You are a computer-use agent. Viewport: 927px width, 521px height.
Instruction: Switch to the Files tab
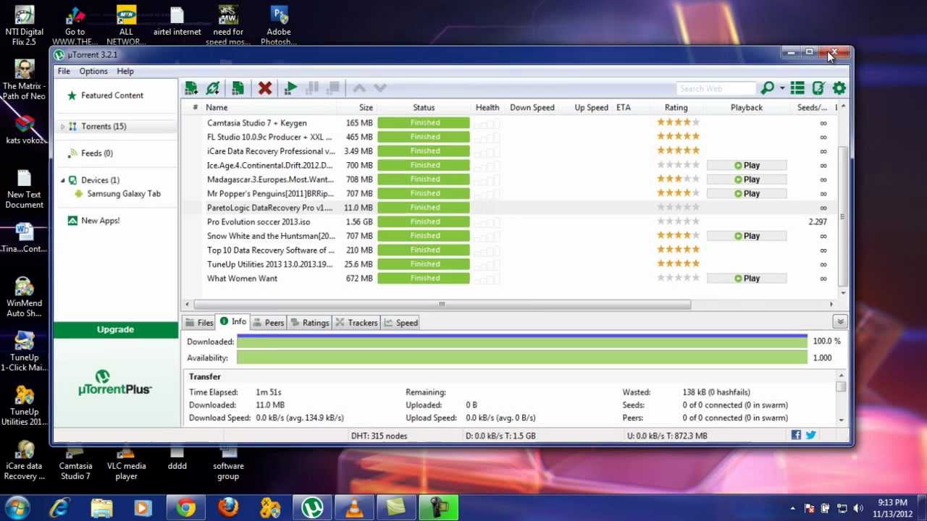click(x=199, y=323)
